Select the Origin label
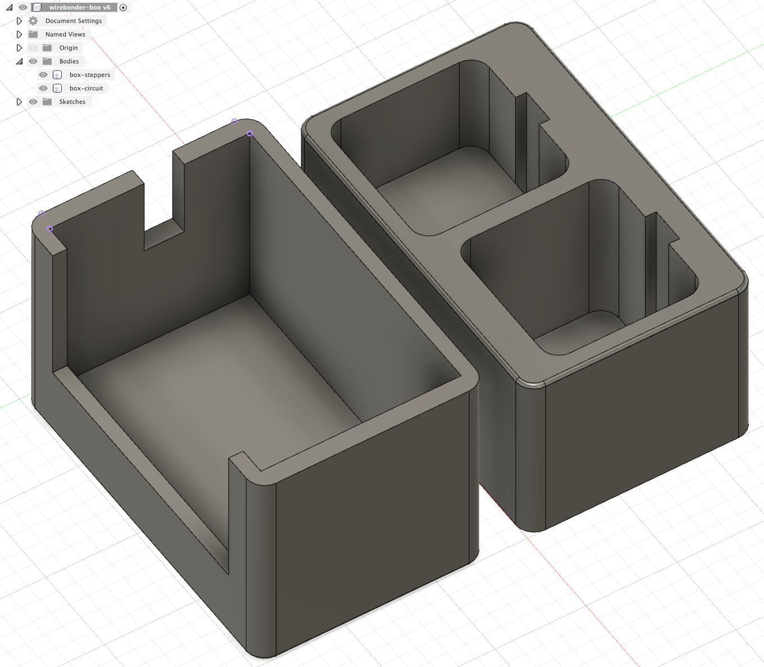Screen dimensions: 764x667 point(68,48)
